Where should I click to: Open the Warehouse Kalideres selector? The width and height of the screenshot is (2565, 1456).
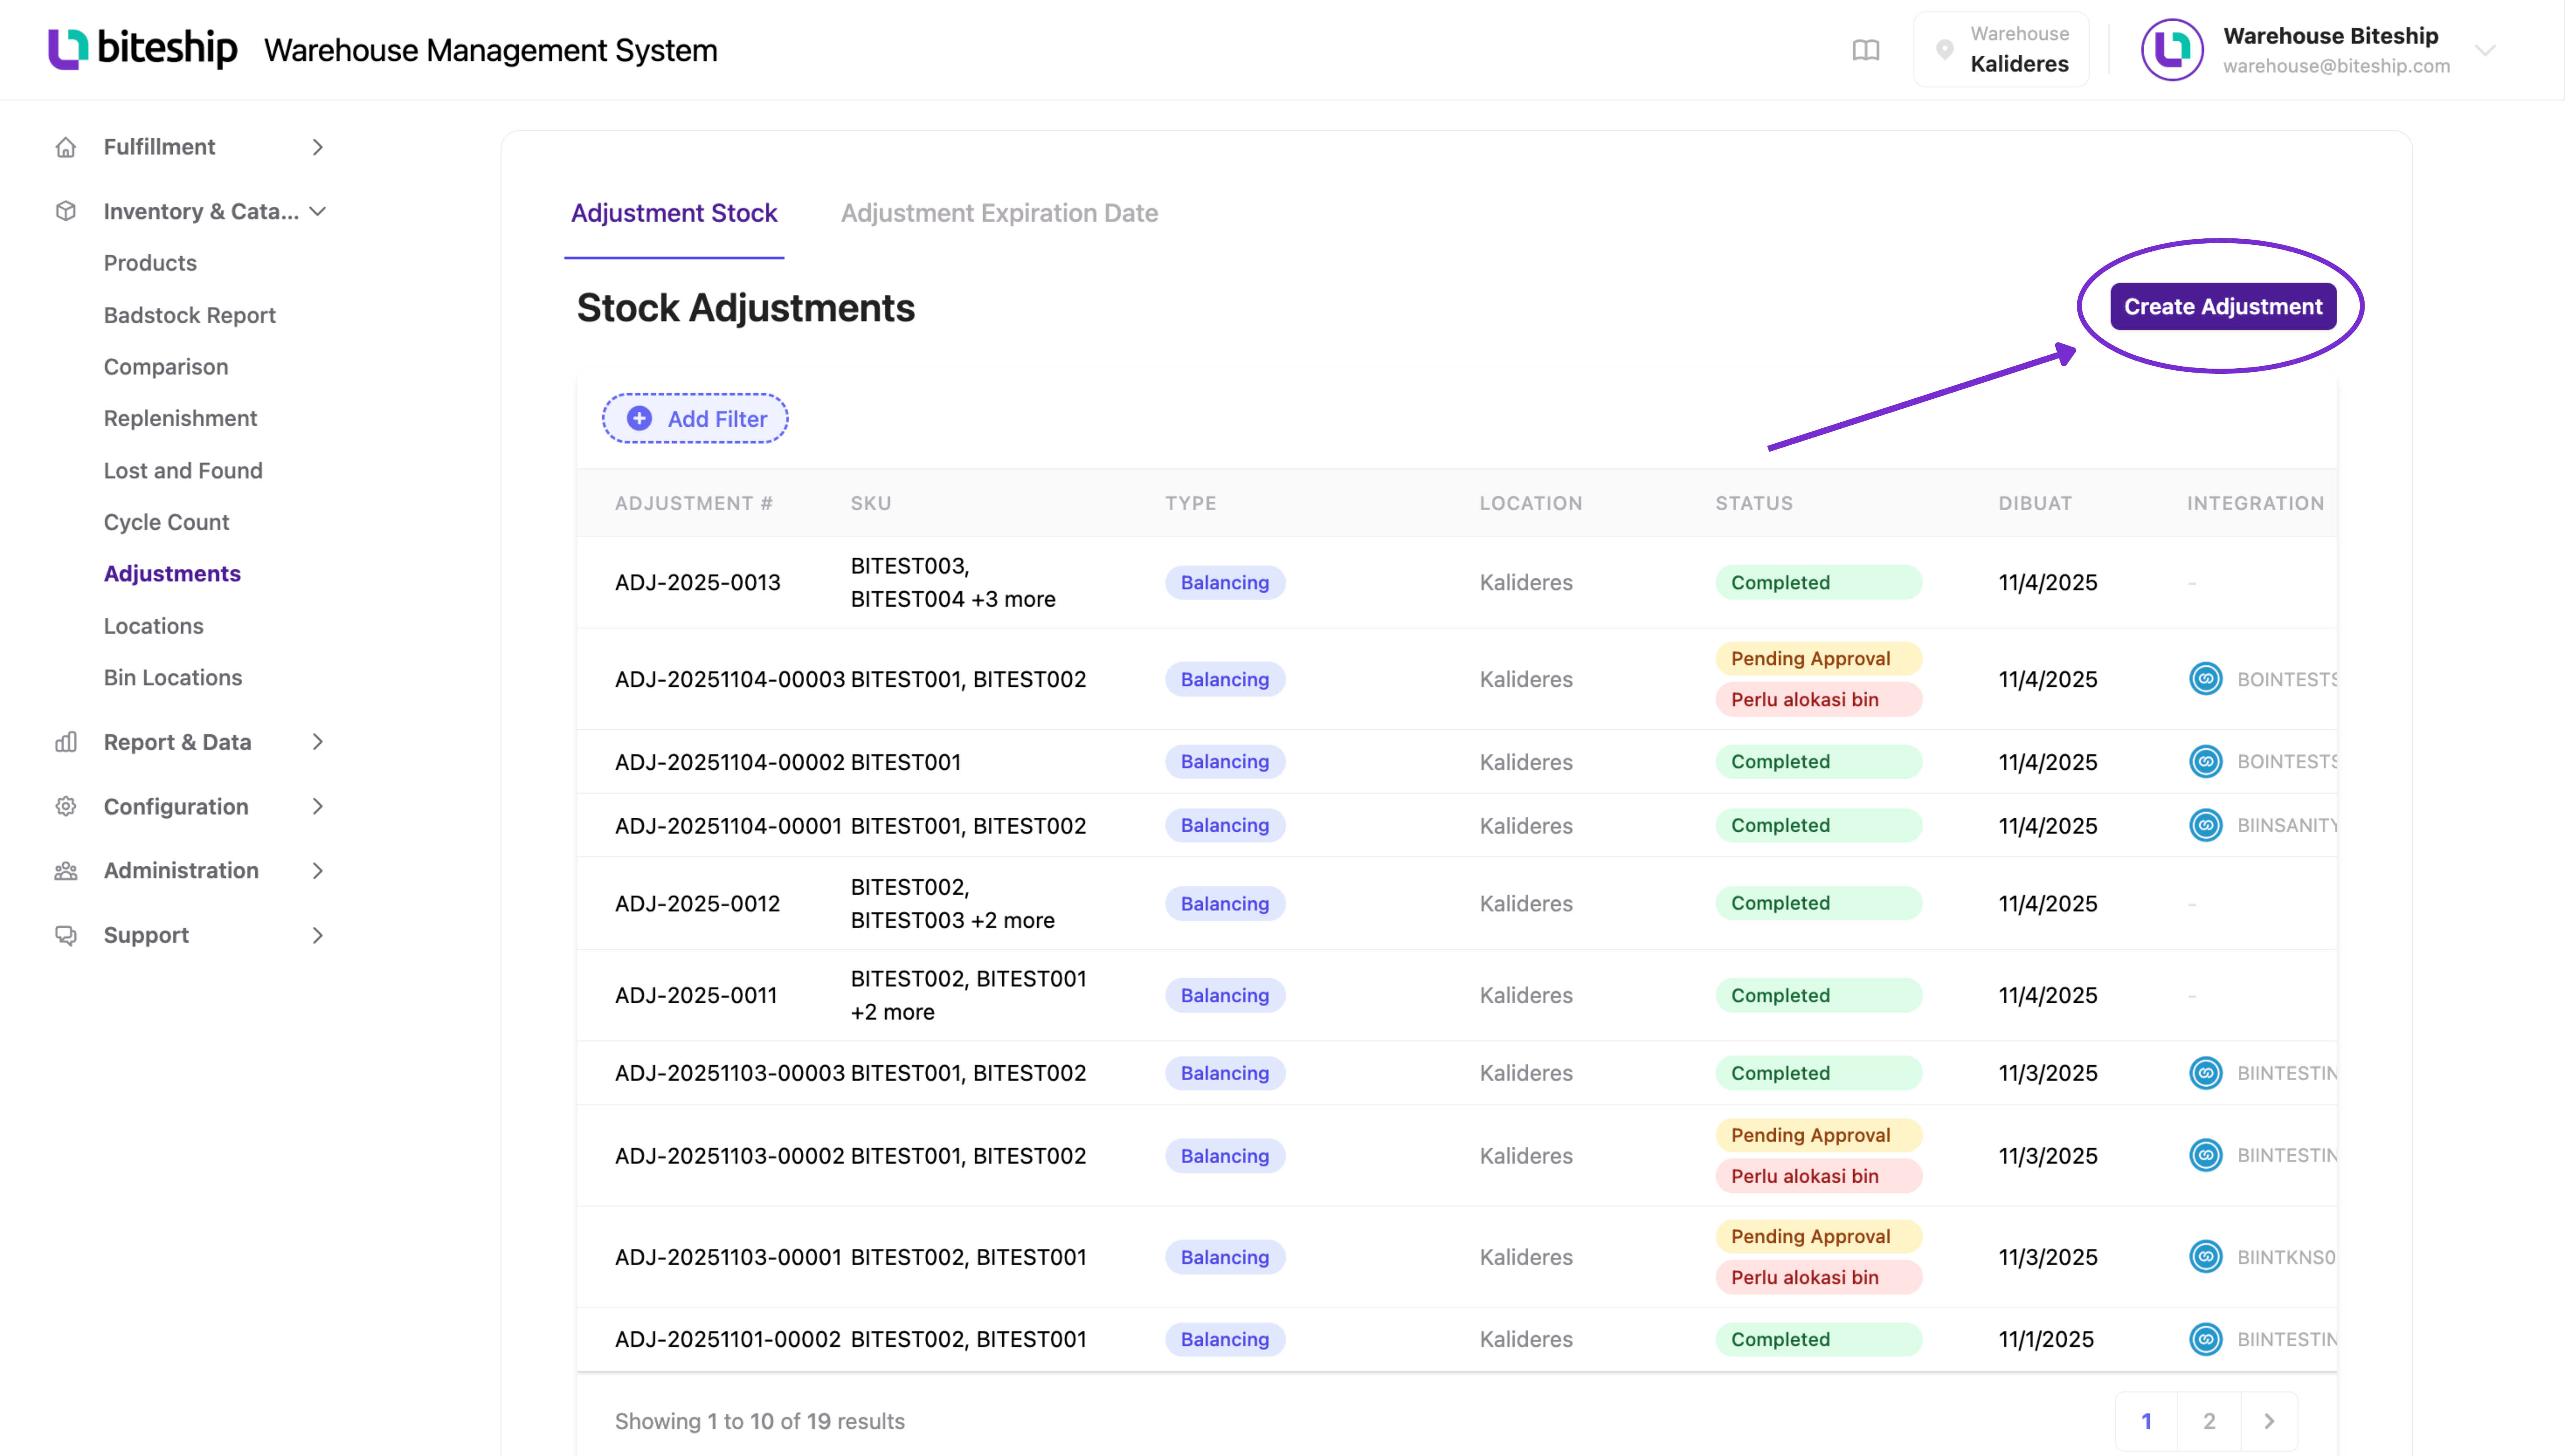[2001, 50]
